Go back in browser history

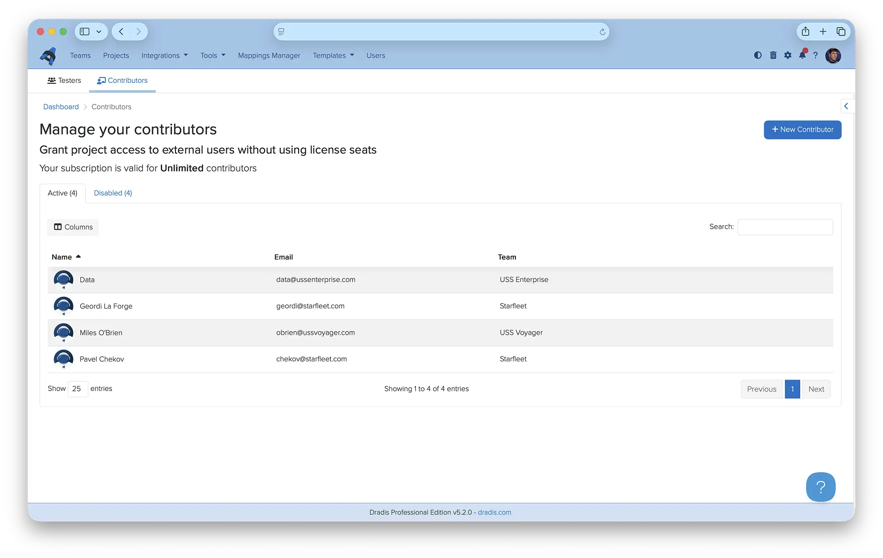click(121, 32)
